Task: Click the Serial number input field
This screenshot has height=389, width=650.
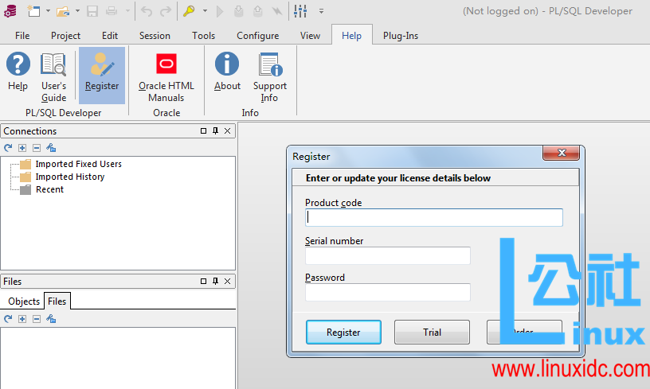Action: click(x=387, y=255)
